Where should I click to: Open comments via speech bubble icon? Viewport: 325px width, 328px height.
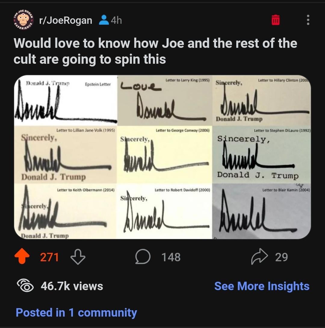143,256
